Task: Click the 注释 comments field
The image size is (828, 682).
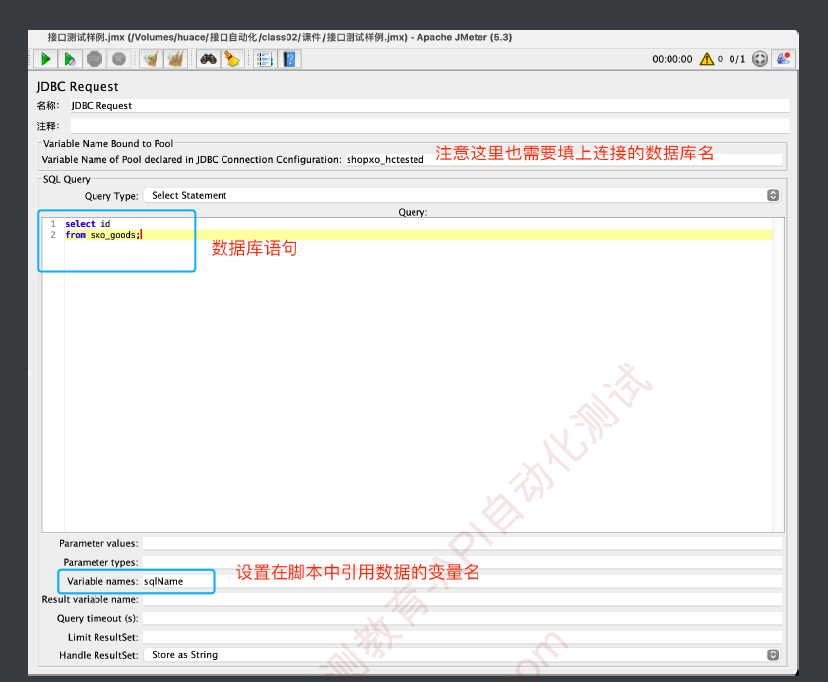Action: point(430,126)
